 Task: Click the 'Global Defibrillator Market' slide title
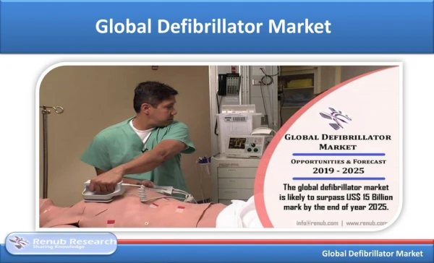pyautogui.click(x=213, y=27)
